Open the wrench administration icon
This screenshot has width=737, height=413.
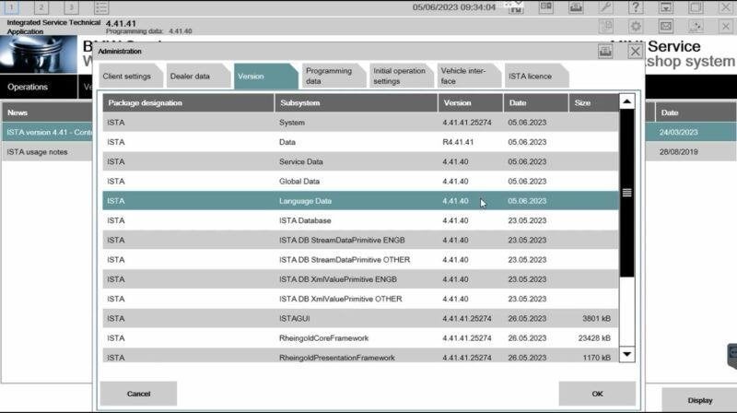606,7
